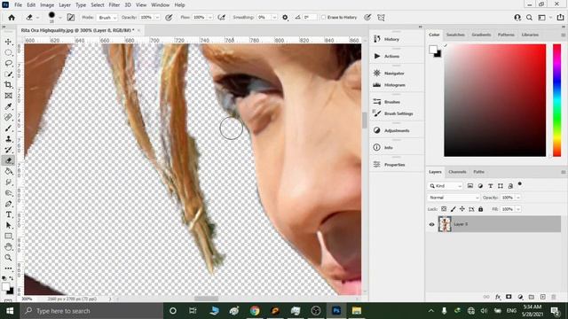Select the Frame tool
Screen dimensions: 568x319
[8, 96]
